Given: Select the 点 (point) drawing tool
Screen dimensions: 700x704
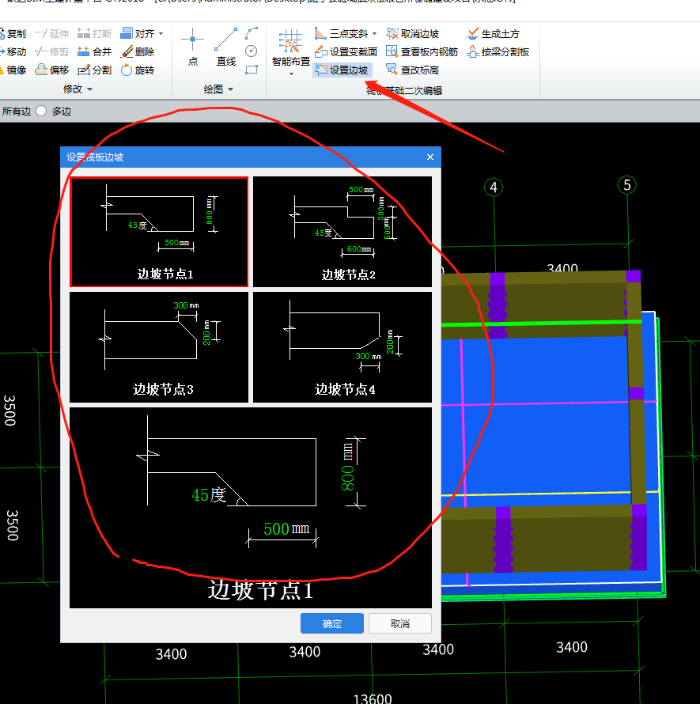Looking at the screenshot, I should click(193, 47).
